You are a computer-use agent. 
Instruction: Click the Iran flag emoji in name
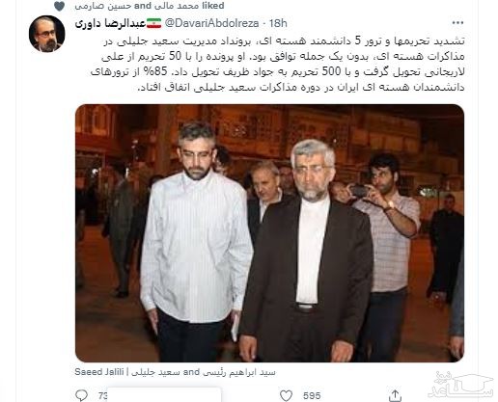[154, 23]
